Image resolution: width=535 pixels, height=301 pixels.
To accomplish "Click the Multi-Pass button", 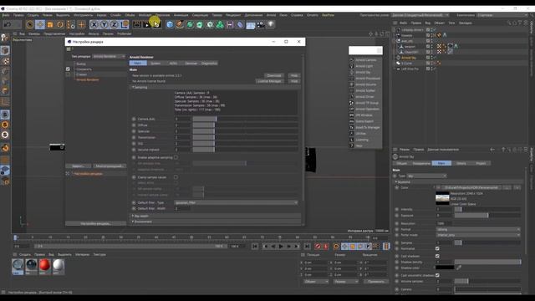I will coord(110,166).
